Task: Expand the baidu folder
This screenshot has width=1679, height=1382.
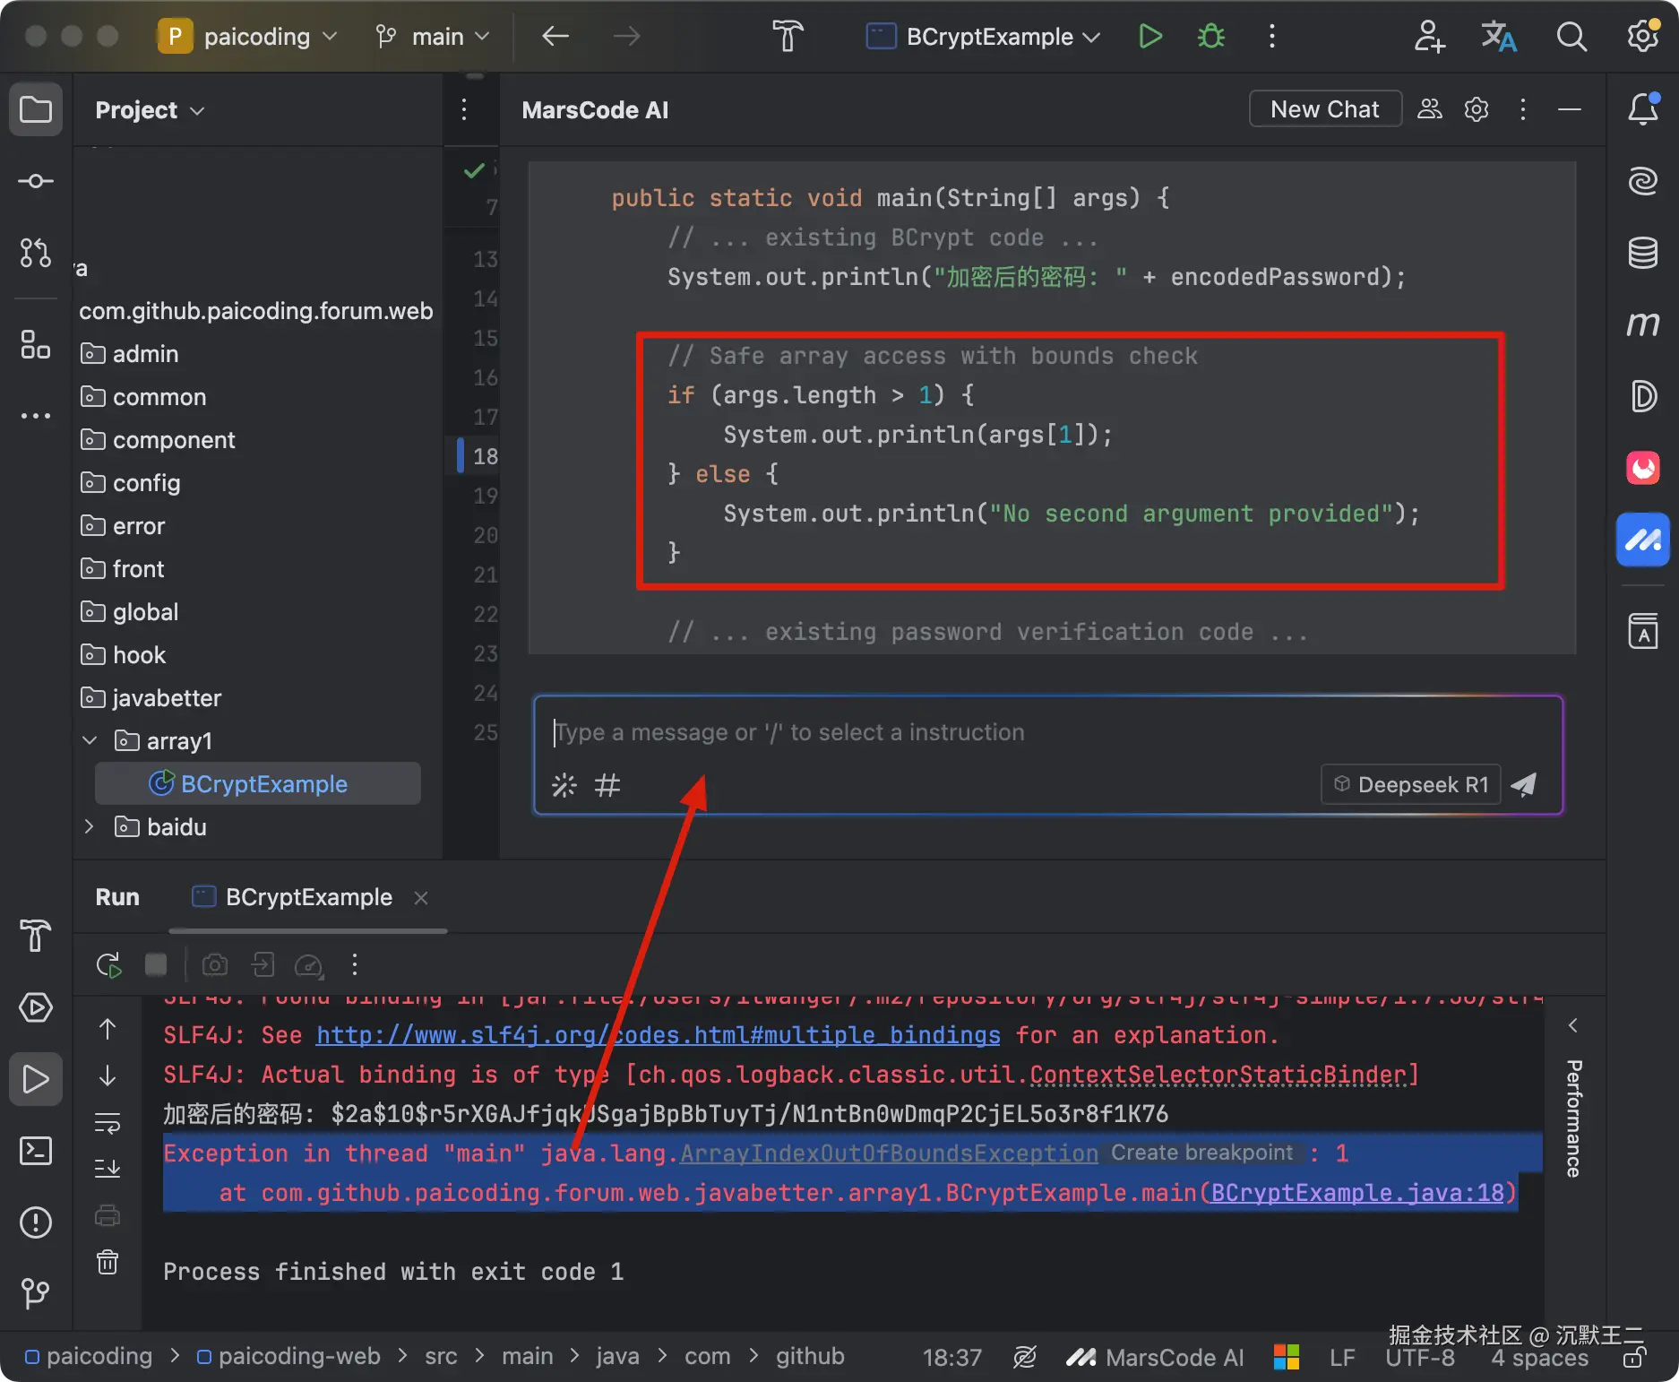Action: point(90,827)
